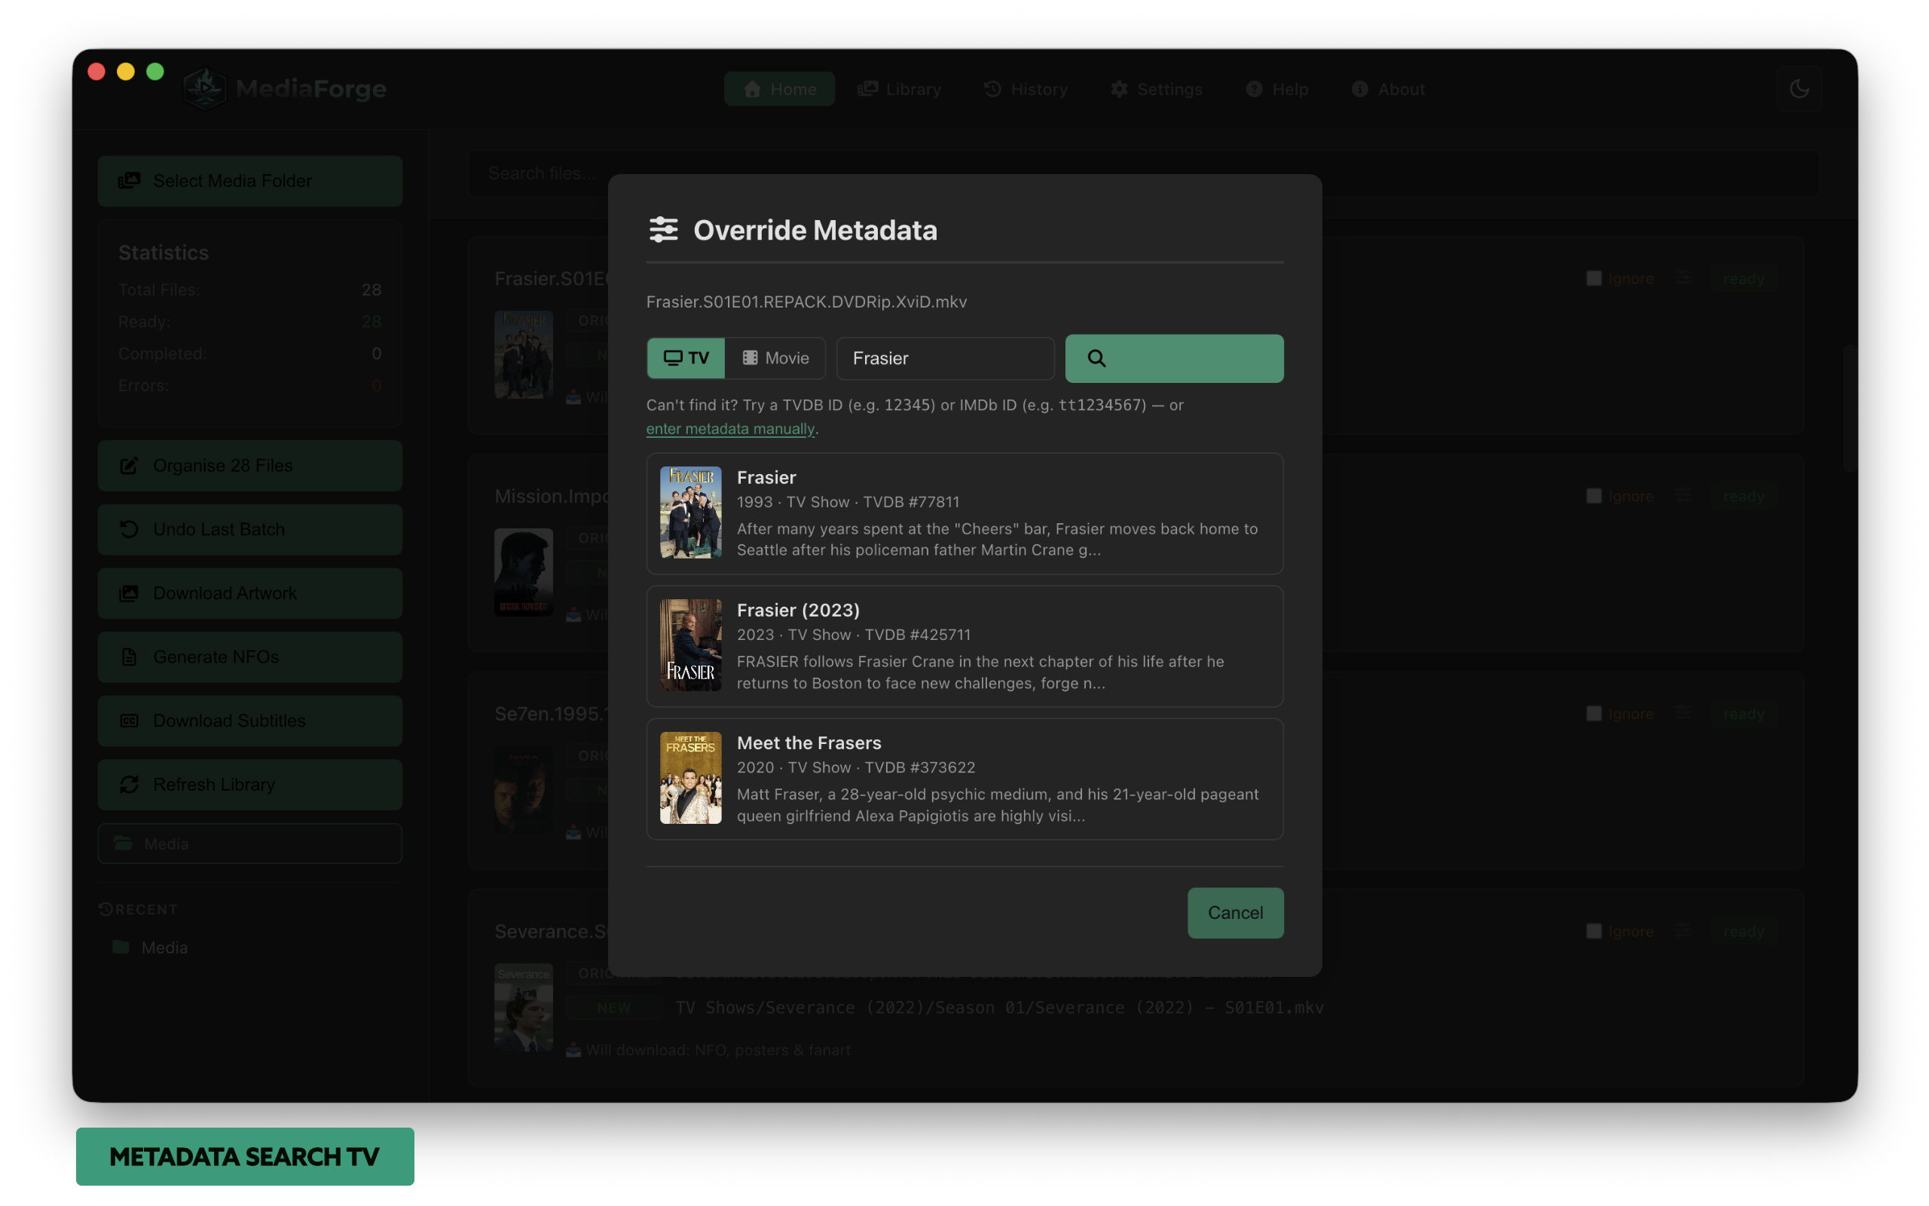Click the TVDB #425711 result line
The image size is (1929, 1206).
pos(853,634)
